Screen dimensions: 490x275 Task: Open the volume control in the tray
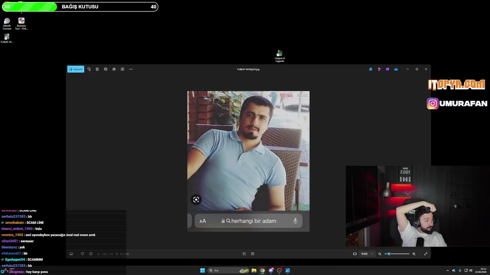pos(470,270)
